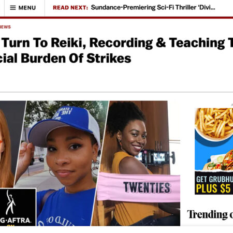The height and width of the screenshot is (233, 233).
Task: Click the pink TWENTIES chair back
Action: [139, 187]
